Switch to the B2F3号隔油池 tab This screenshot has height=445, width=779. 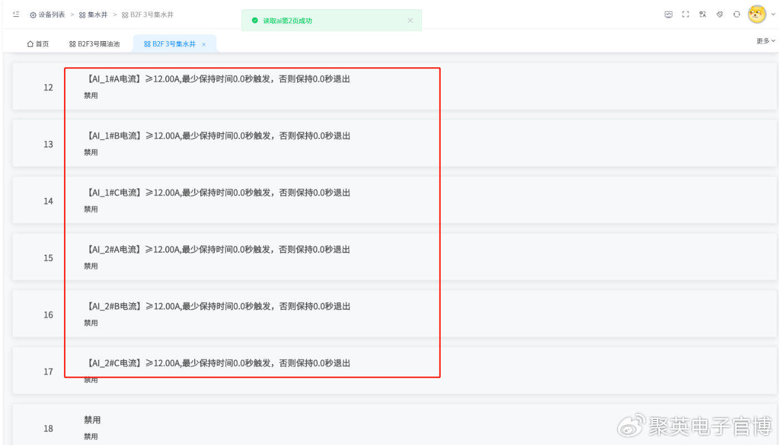[94, 44]
